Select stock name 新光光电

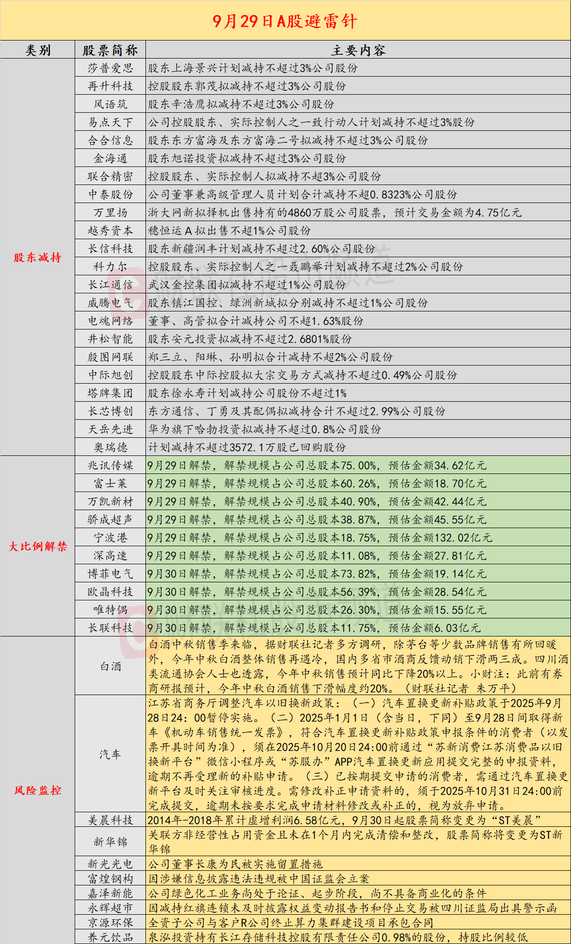[x=110, y=864]
